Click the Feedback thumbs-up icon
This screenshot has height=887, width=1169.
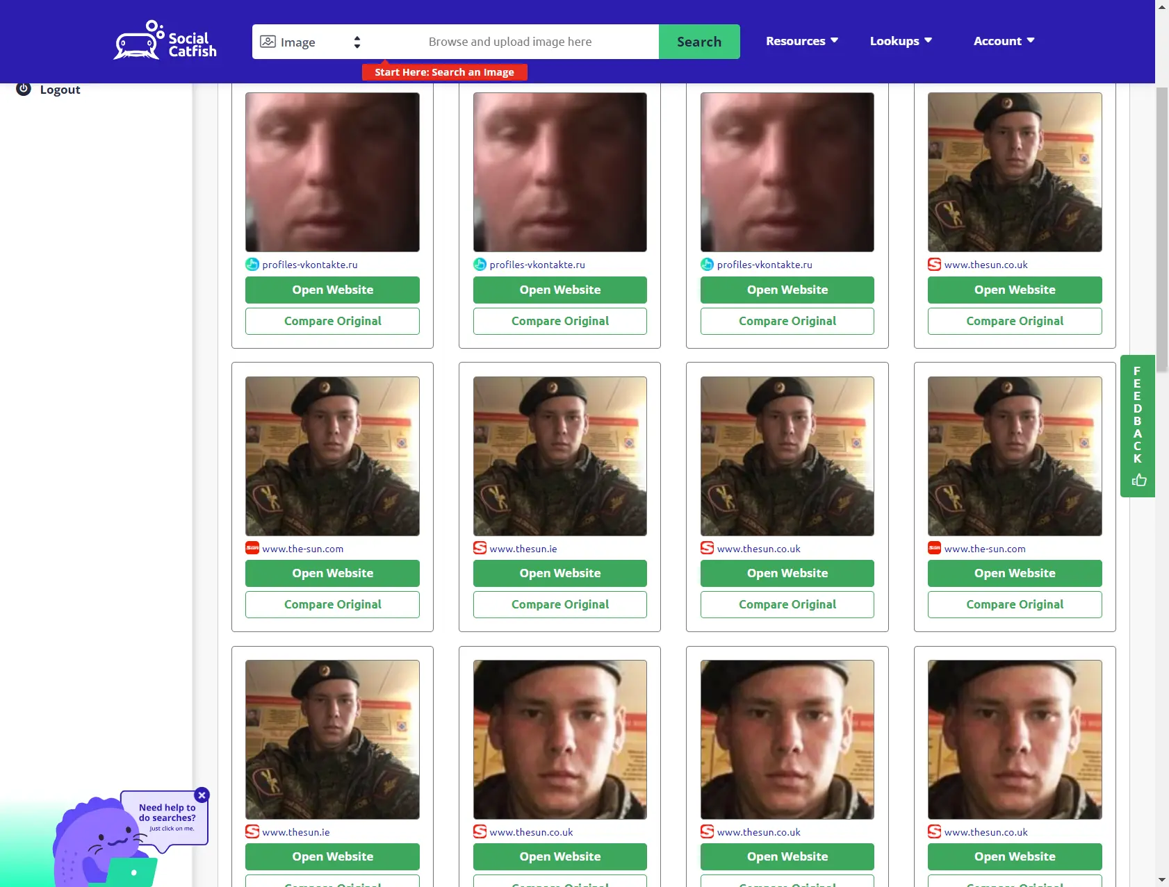1138,480
